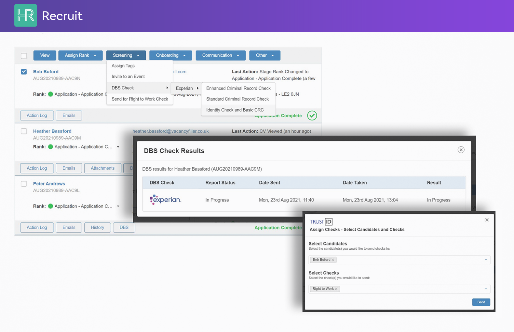The height and width of the screenshot is (332, 514).
Task: Click the Result column header
Action: coord(434,183)
